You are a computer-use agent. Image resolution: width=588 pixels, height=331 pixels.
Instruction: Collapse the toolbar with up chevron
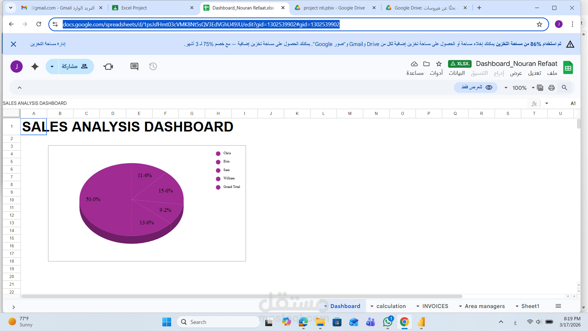click(20, 88)
